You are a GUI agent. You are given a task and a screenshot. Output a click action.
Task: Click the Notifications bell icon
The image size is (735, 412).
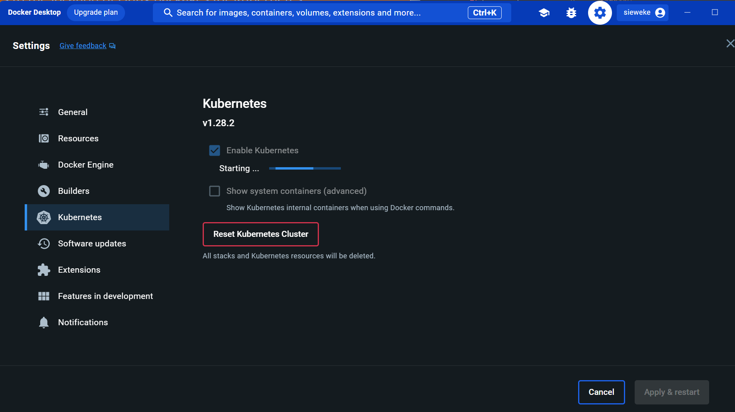coord(44,322)
